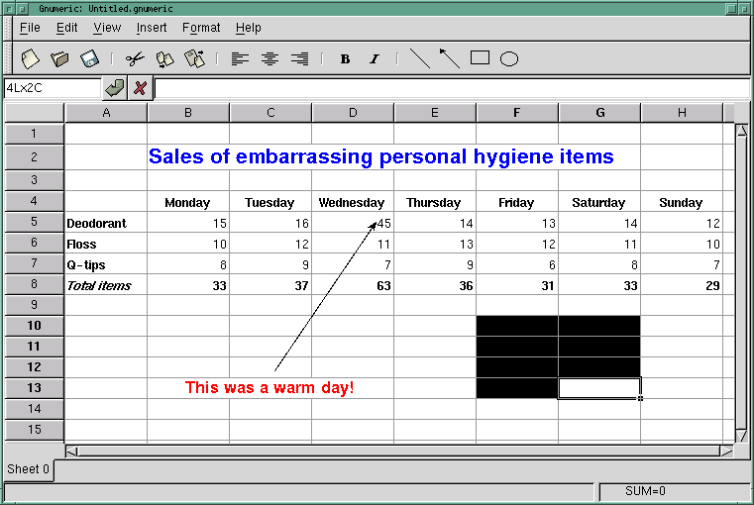Click the Copy icon in toolbar
Screen dimensions: 754x505
164,58
